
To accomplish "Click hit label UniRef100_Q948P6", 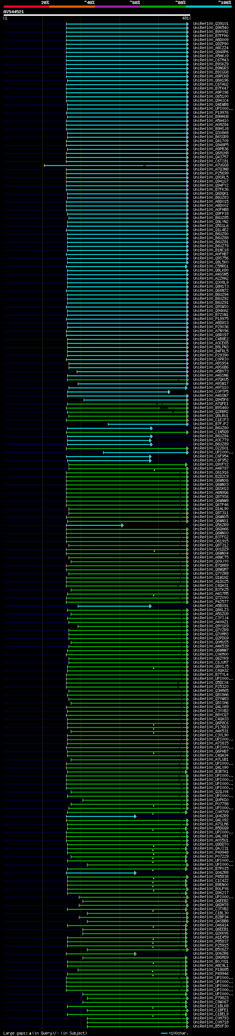I will point(210,52).
